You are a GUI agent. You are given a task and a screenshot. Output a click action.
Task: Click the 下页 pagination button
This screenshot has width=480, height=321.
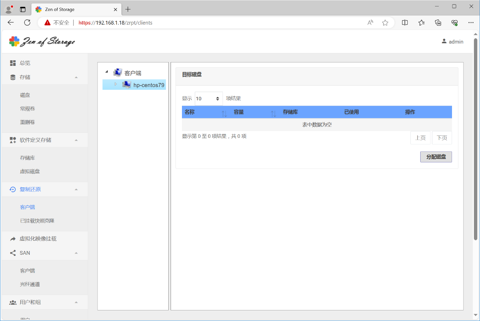pos(441,138)
